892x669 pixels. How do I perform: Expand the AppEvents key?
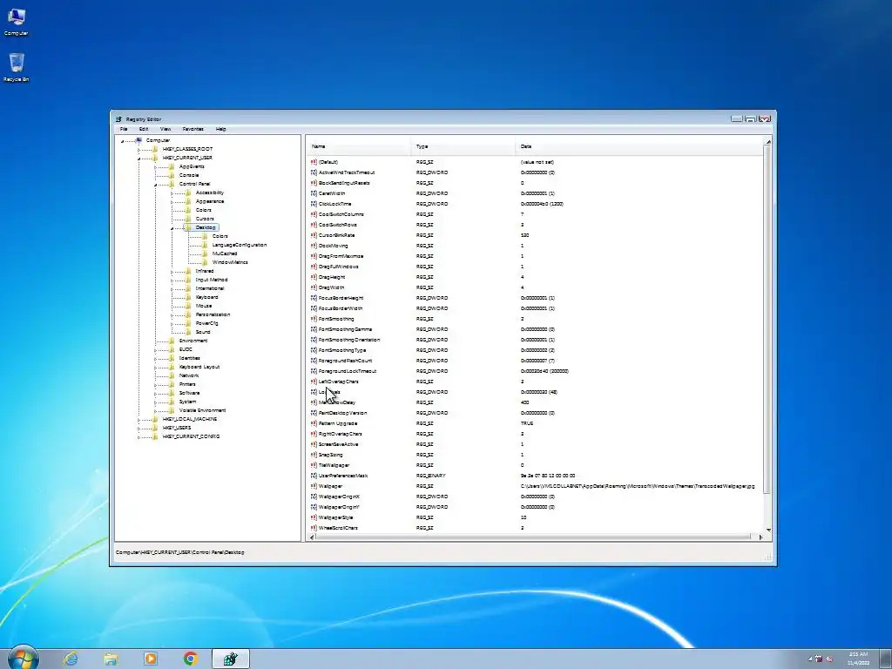pos(155,167)
